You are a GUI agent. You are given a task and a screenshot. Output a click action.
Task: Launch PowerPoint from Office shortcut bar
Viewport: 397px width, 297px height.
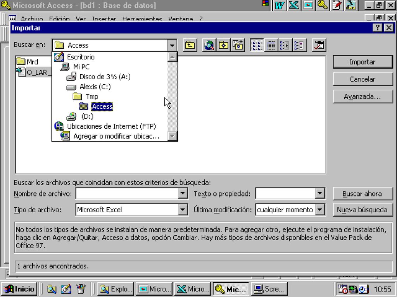[x=308, y=5]
